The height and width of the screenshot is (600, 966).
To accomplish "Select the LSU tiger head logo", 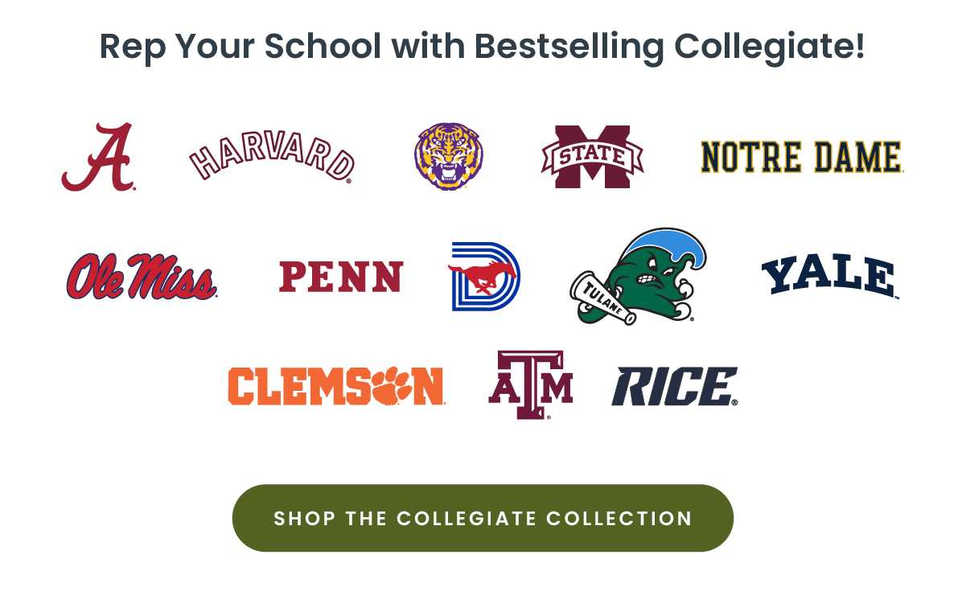I will (449, 156).
